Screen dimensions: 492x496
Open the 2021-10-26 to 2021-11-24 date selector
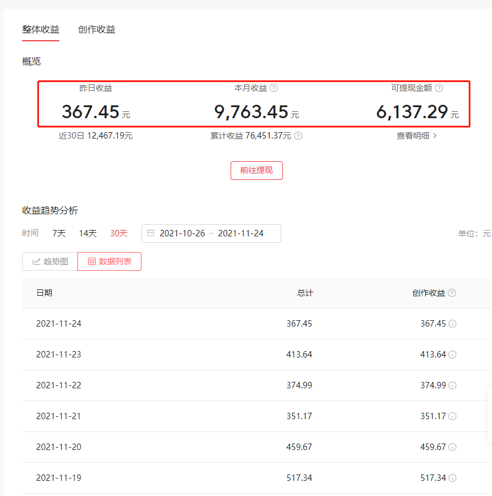point(211,233)
